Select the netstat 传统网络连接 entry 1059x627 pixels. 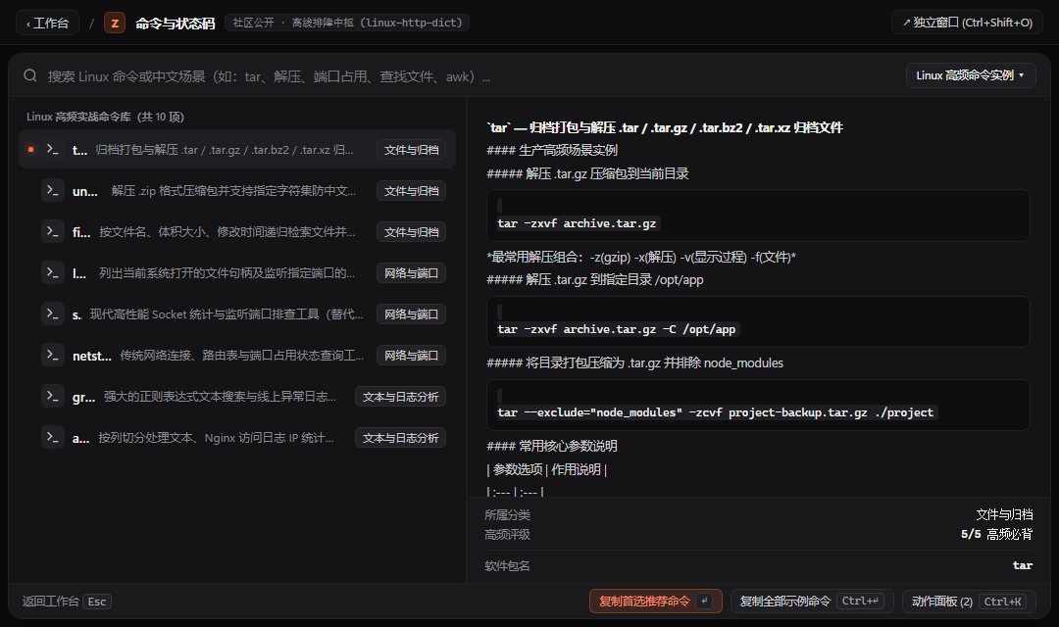(x=237, y=355)
